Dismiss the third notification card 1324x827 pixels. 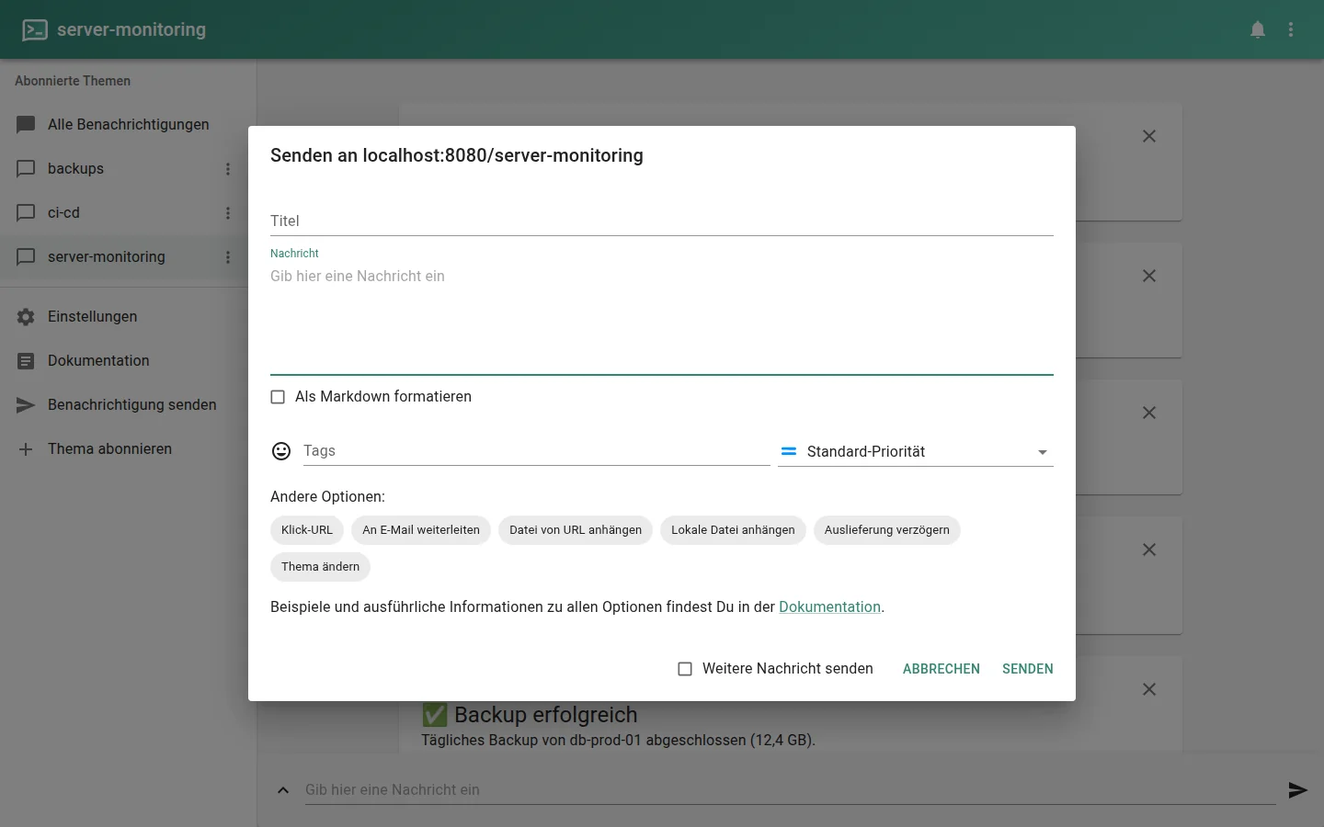click(1149, 413)
